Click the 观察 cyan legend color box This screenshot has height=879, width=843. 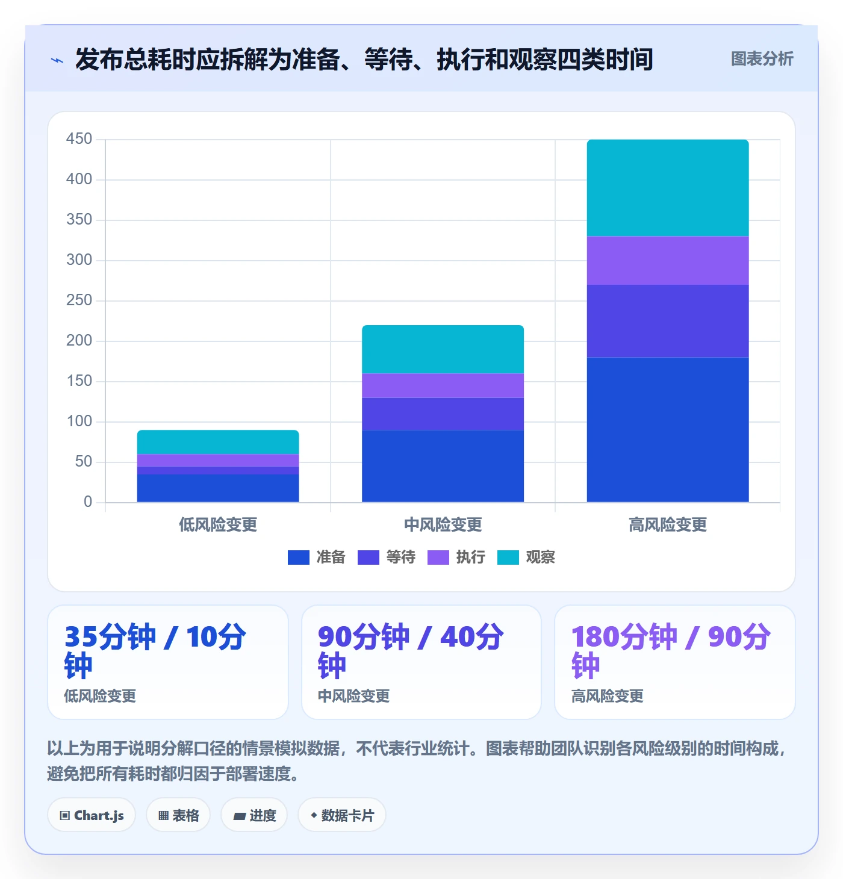point(508,558)
